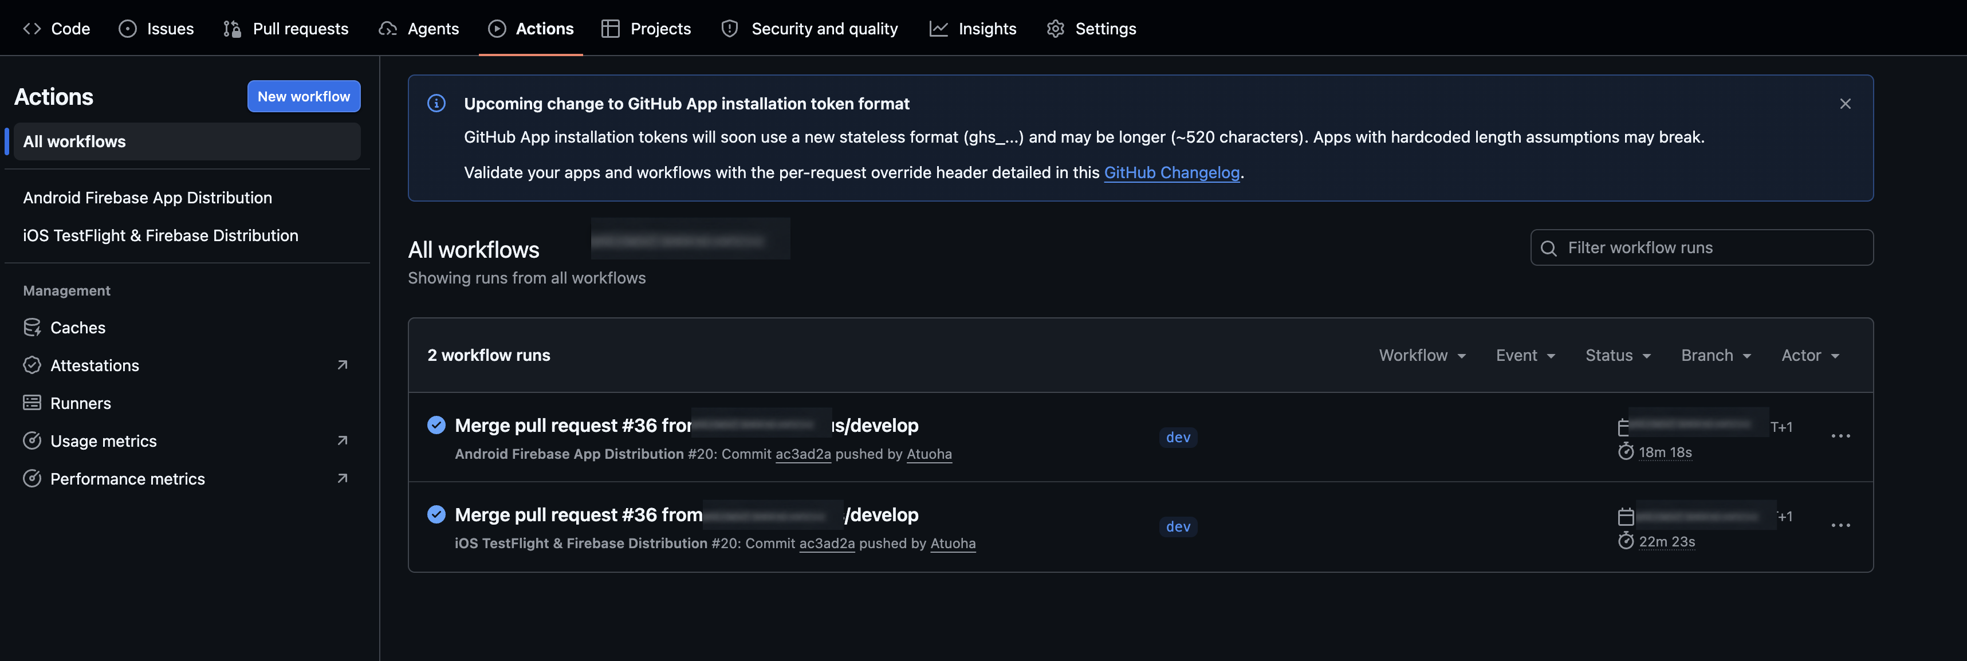Viewport: 1967px width, 661px height.
Task: Click the Issues circle icon
Action: click(128, 28)
